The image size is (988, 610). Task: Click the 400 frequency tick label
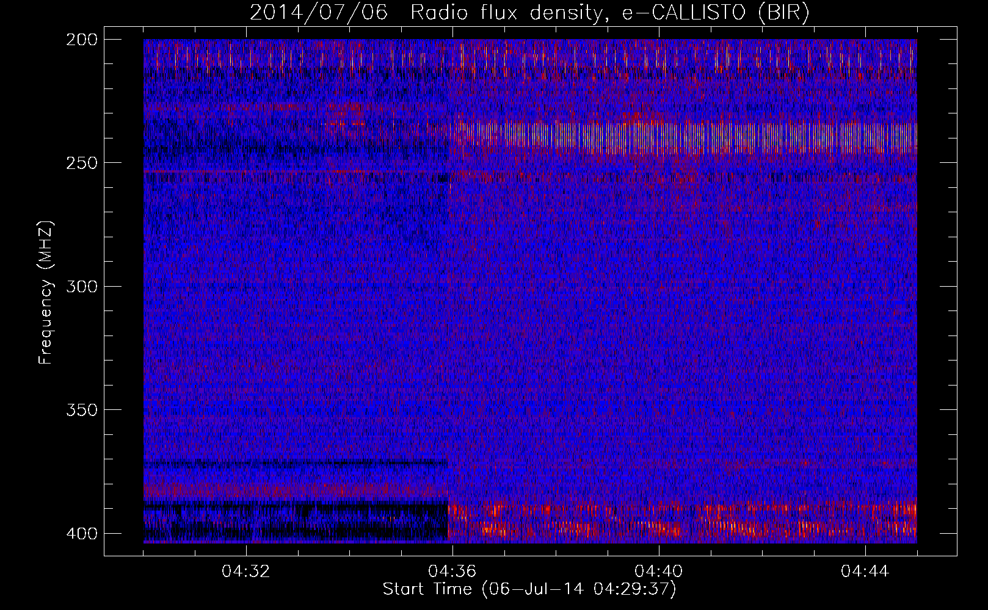pyautogui.click(x=81, y=534)
